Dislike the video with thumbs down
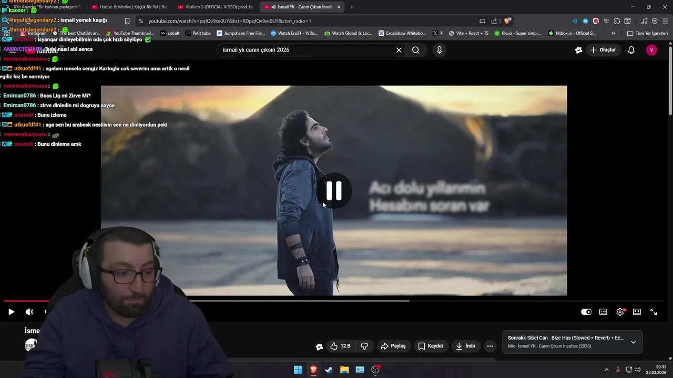 (364, 346)
